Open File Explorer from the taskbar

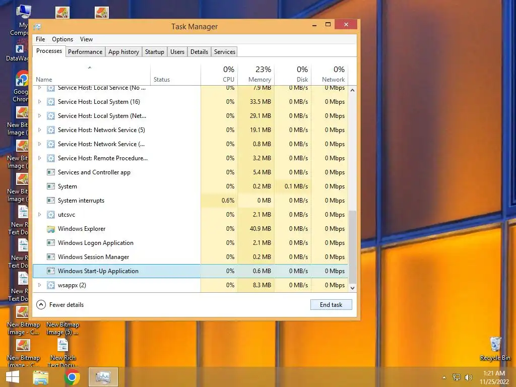pos(41,377)
